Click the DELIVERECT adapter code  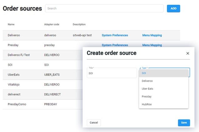pos(52,95)
